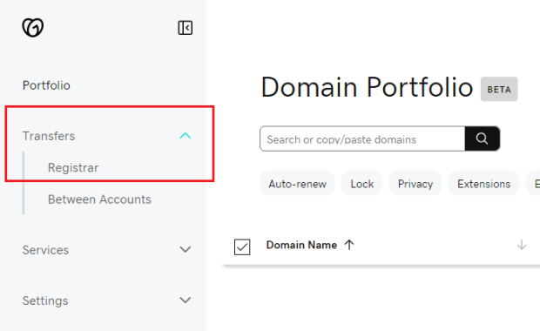Click the Domain Name column header
Viewport: 540px width, 331px height.
coord(301,245)
